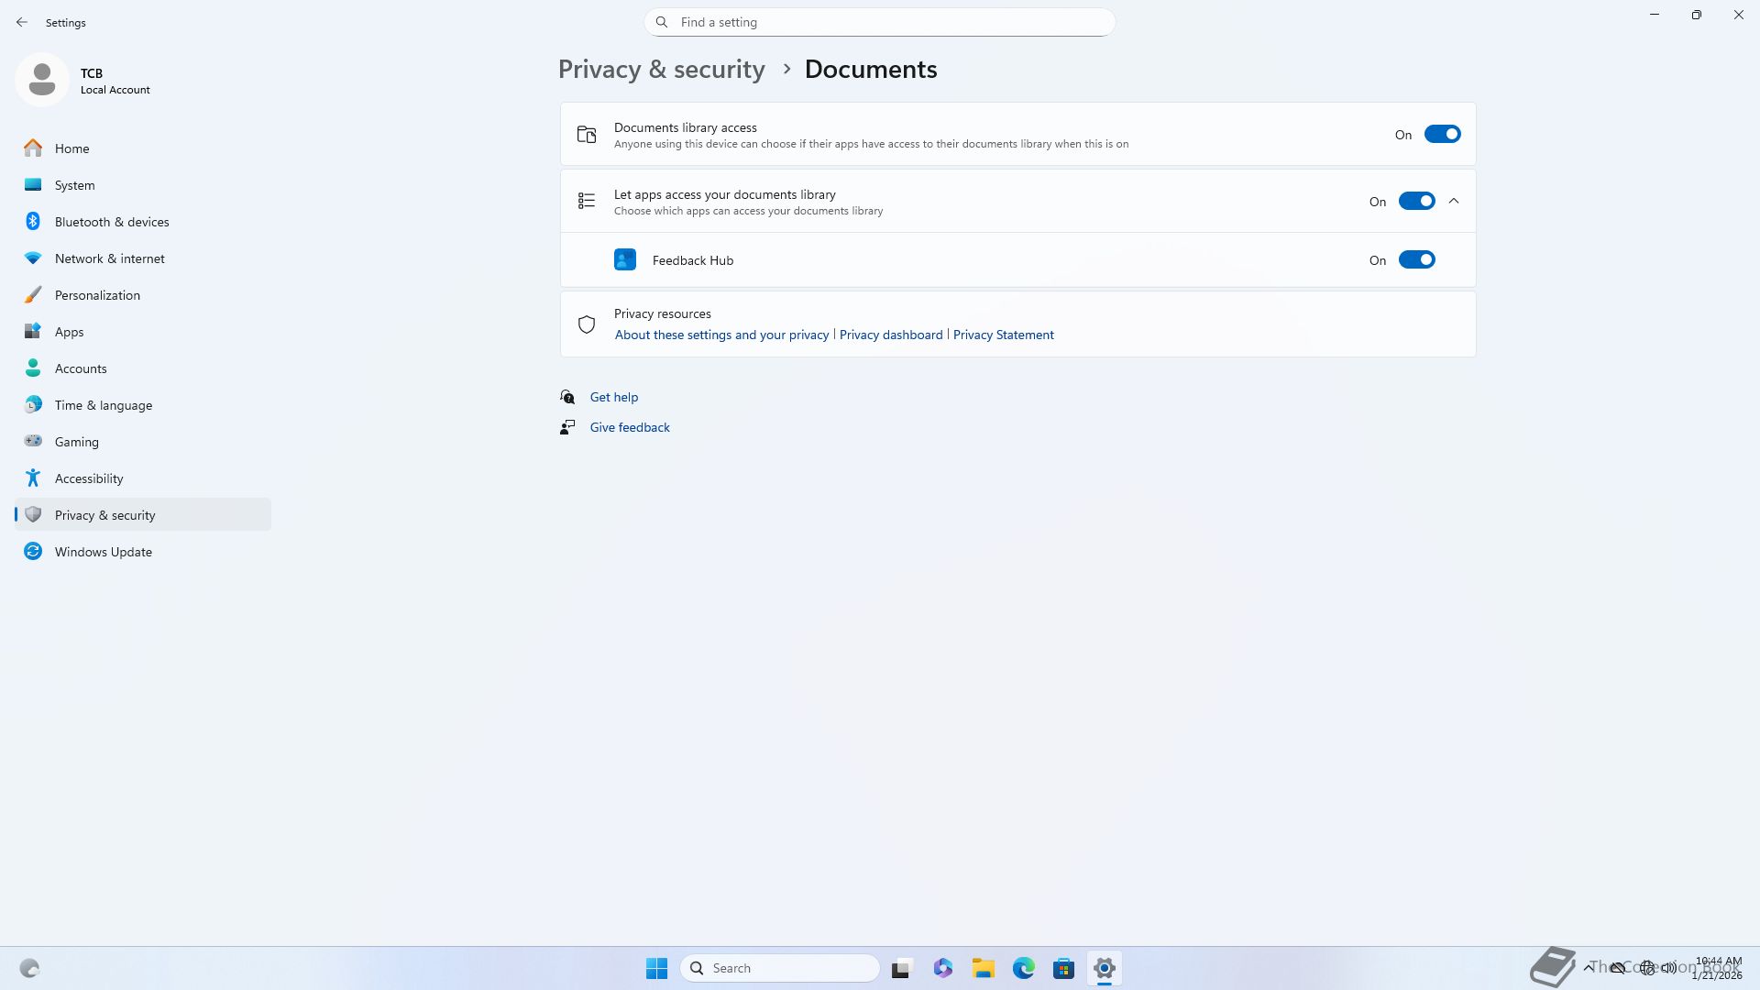Open Copilot from the taskbar
Viewport: 1760px width, 990px height.
(942, 968)
